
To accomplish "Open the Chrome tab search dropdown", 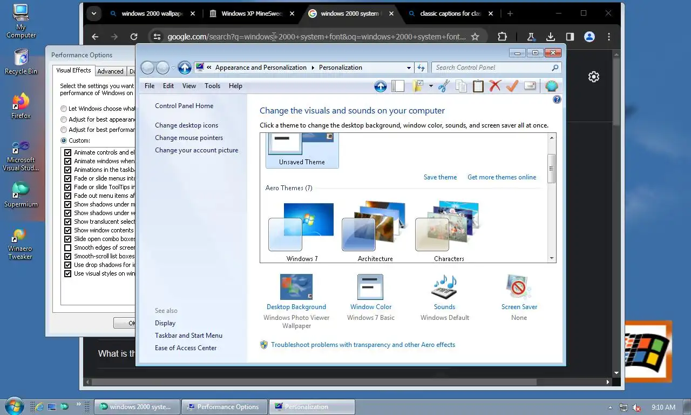I will tap(94, 14).
